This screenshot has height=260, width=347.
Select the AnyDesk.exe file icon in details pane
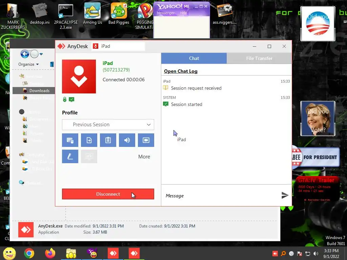click(26, 230)
